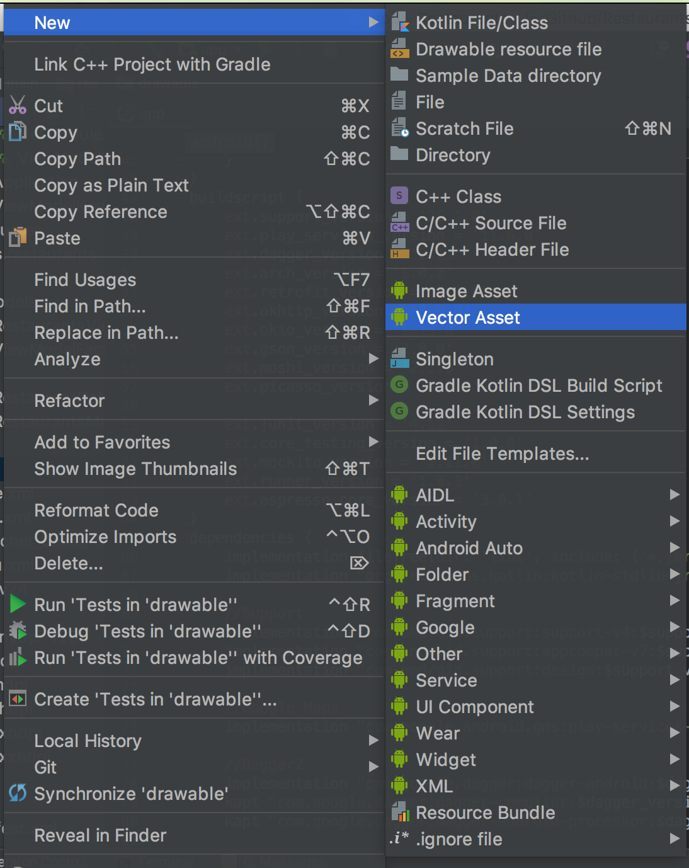Select Reveal in Finder
The height and width of the screenshot is (868, 689).
point(100,835)
